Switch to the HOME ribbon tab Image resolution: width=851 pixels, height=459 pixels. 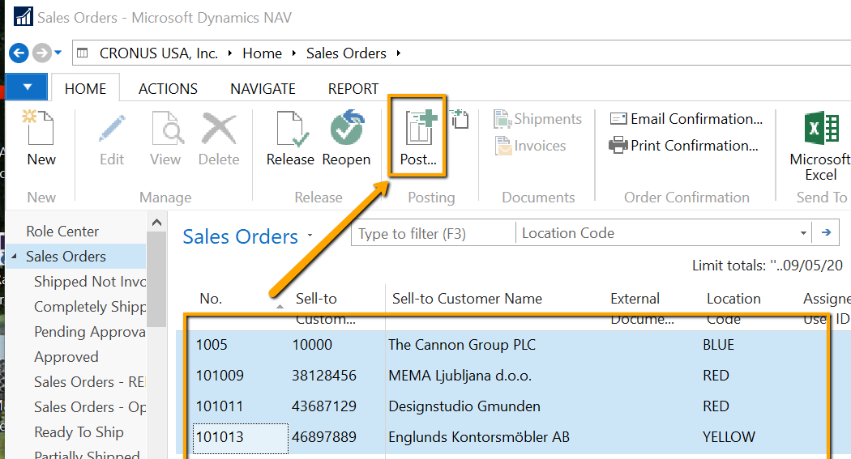click(x=85, y=88)
